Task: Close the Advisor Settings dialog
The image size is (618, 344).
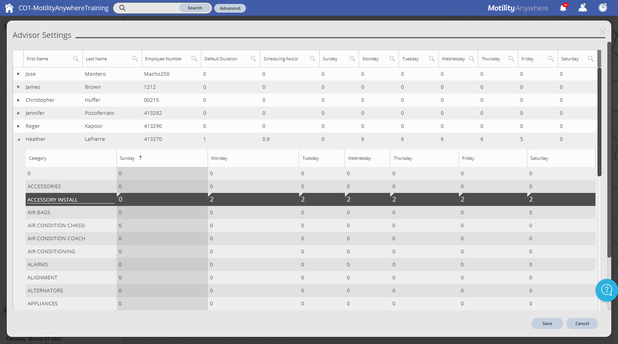Action: (x=602, y=32)
